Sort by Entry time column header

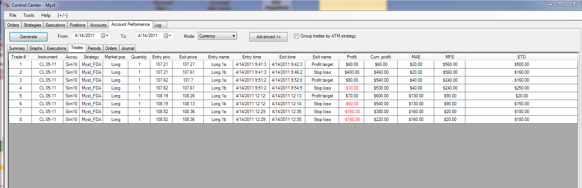coord(251,57)
